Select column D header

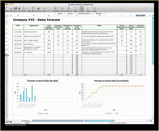49,15
